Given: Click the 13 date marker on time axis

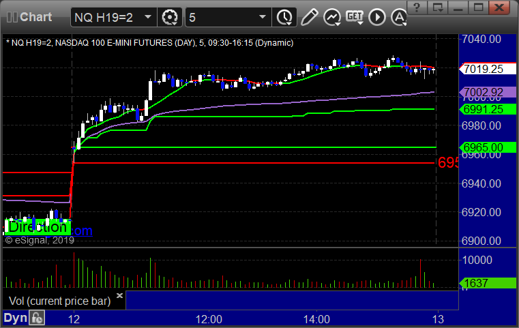Looking at the screenshot, I should tap(438, 319).
